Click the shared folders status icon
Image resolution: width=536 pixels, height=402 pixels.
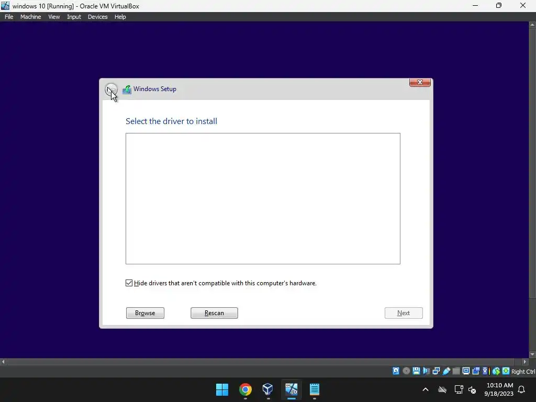click(x=456, y=371)
